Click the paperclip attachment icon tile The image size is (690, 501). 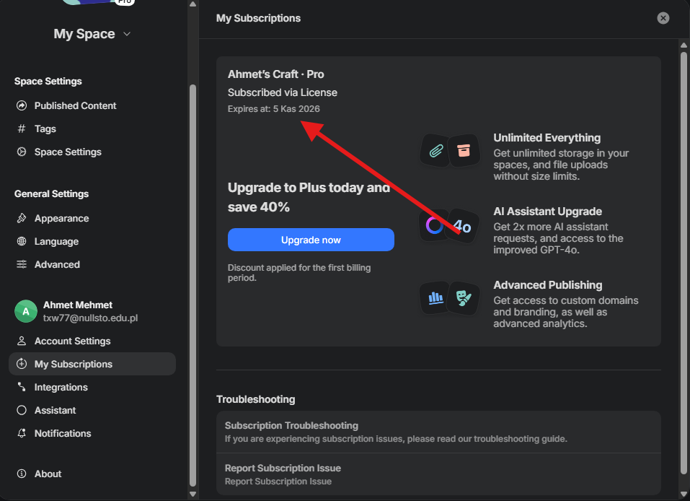point(435,151)
